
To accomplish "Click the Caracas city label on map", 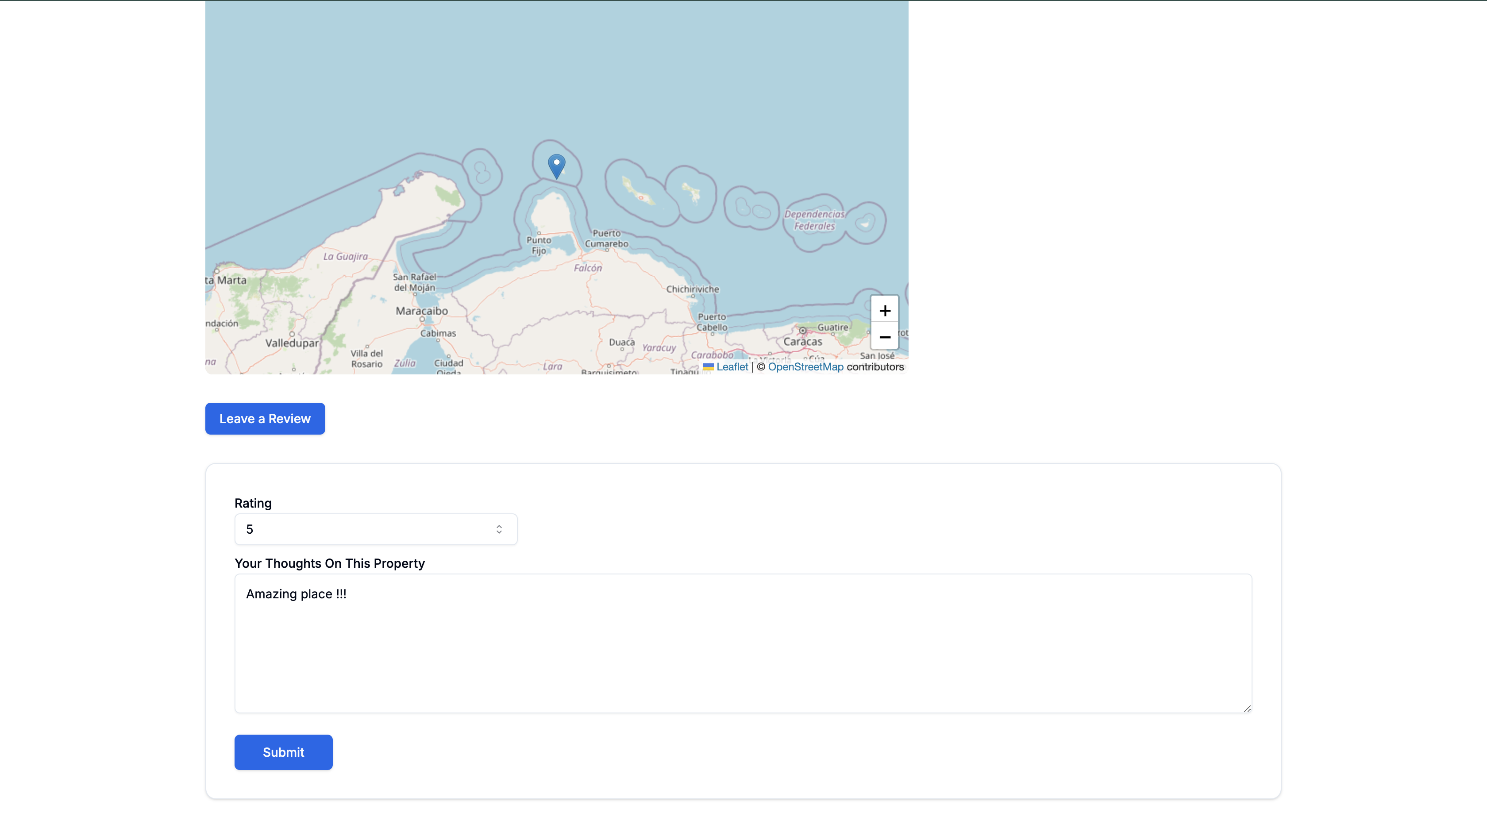I will click(802, 342).
